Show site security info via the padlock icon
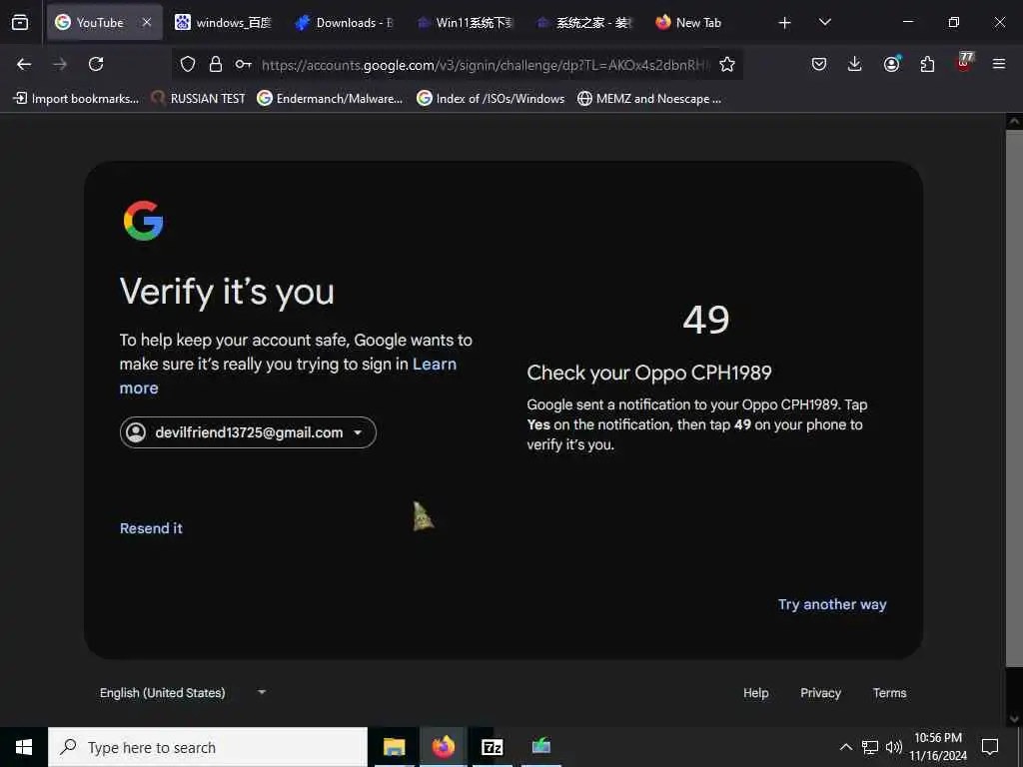This screenshot has height=767, width=1023. (216, 64)
